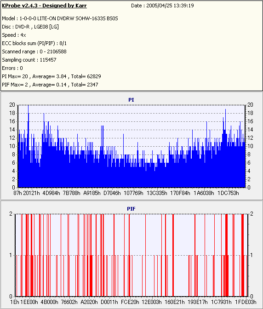Click the PI Max statistics line
The height and width of the screenshot is (309, 263).
(51, 76)
